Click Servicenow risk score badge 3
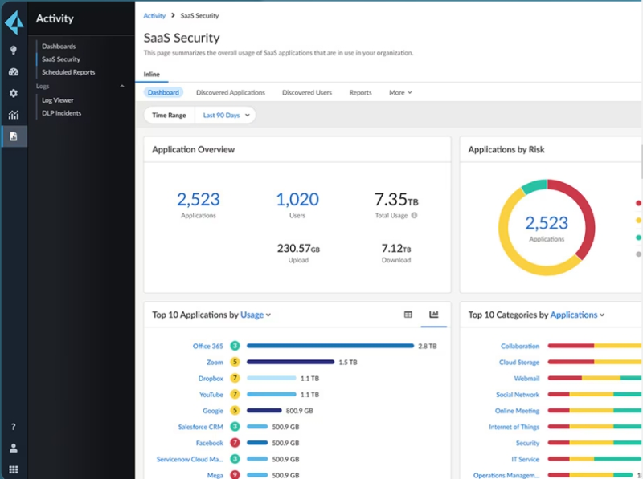 (x=235, y=459)
